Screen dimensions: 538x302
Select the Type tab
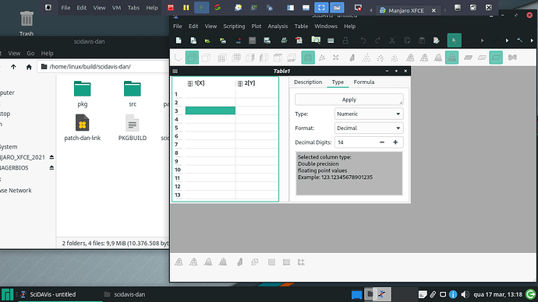coord(338,83)
